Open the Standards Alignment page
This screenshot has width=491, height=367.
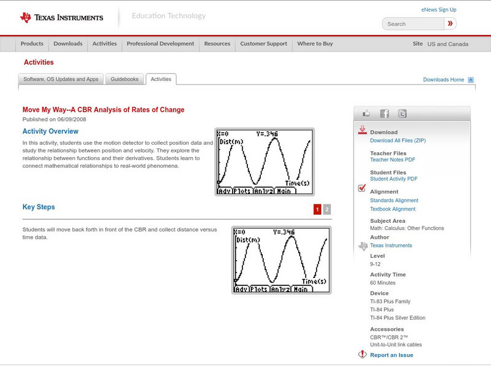pyautogui.click(x=395, y=200)
